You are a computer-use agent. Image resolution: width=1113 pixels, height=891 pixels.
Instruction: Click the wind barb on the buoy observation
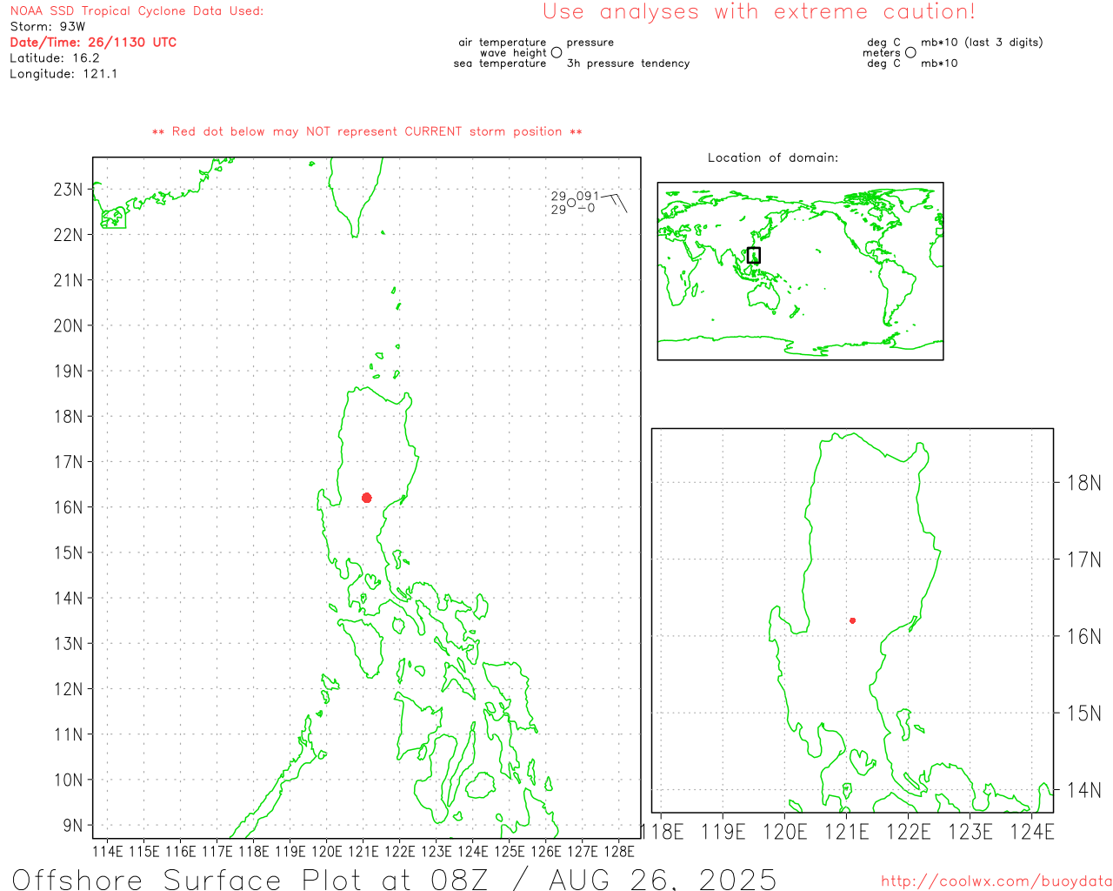pyautogui.click(x=614, y=203)
